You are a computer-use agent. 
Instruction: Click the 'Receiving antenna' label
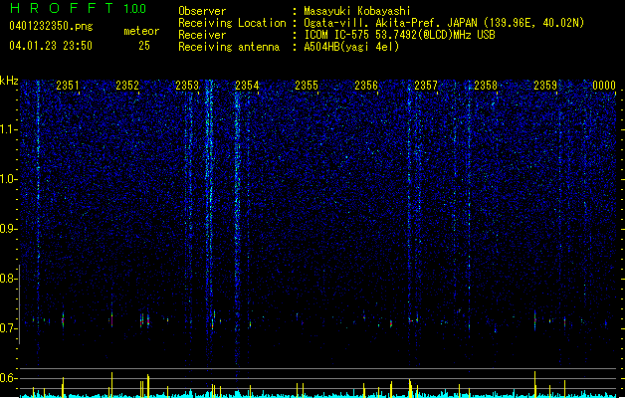click(x=229, y=47)
